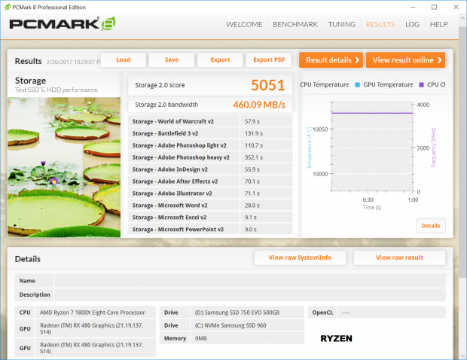The width and height of the screenshot is (467, 360).
Task: Click the PCMark 8 title bar icon
Action: (7, 7)
